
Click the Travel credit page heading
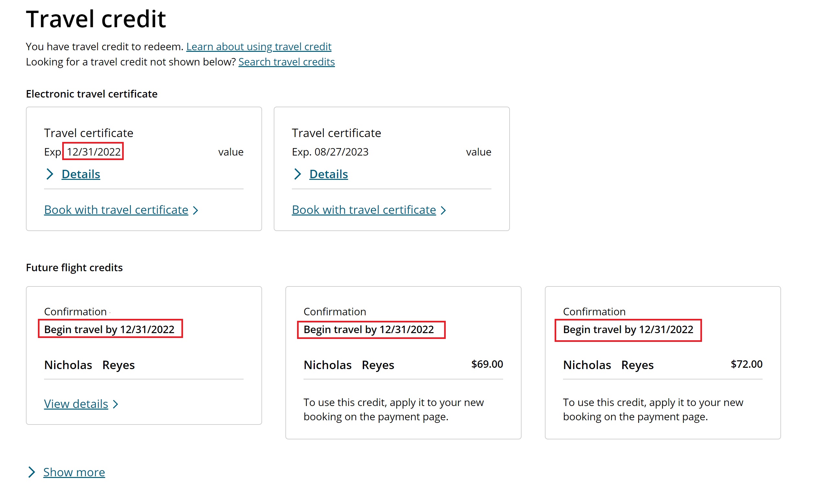(96, 19)
